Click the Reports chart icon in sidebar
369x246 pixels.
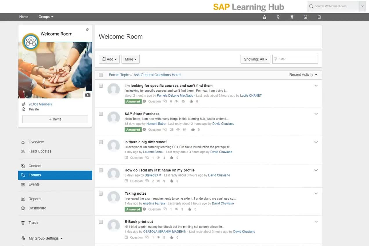click(x=23, y=199)
